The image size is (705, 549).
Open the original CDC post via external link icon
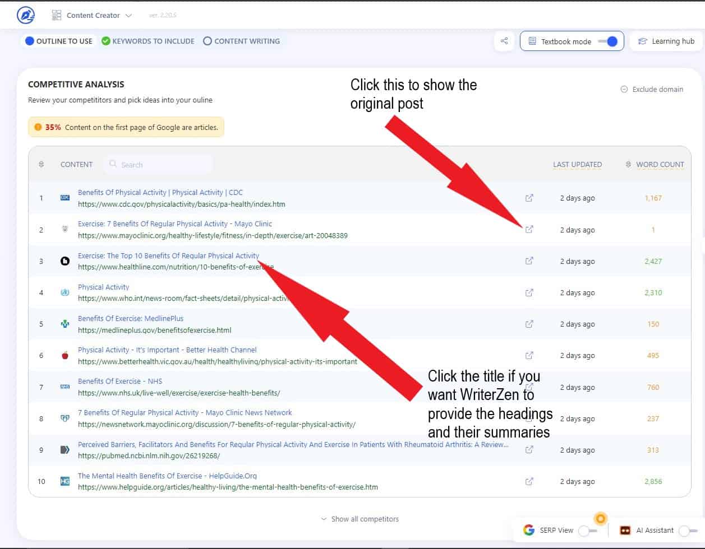pyautogui.click(x=529, y=198)
